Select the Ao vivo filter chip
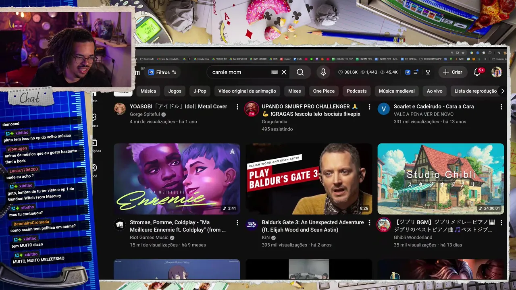Screen dimensions: 516x290 coord(435,91)
